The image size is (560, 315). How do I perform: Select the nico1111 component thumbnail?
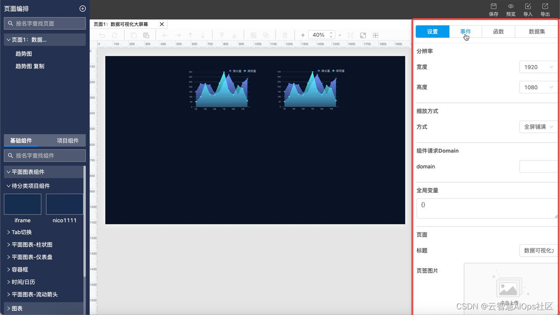[64, 204]
